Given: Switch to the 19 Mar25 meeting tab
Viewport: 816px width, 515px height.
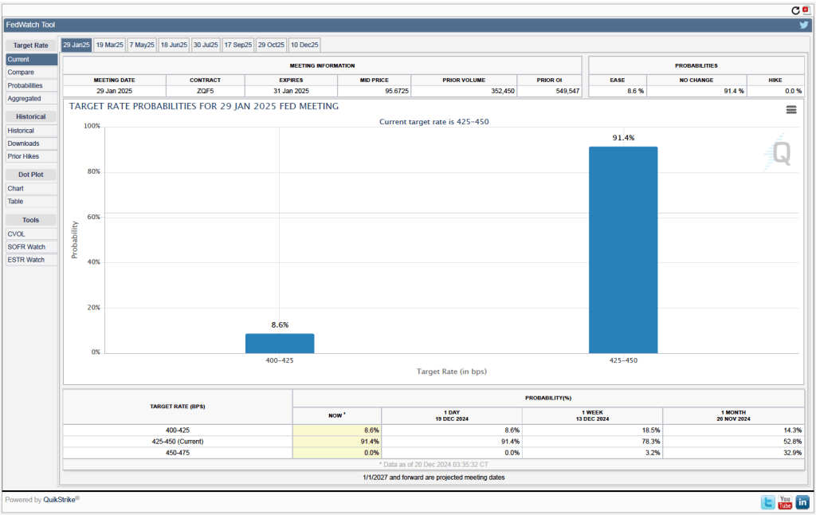Looking at the screenshot, I should click(x=109, y=45).
